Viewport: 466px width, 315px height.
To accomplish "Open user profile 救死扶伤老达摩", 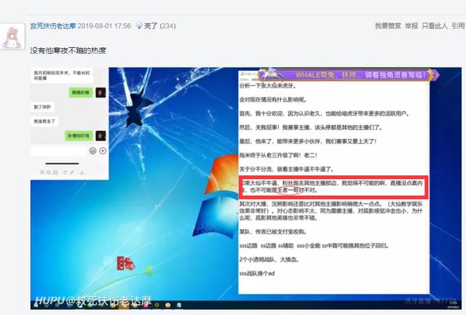I will pyautogui.click(x=53, y=26).
